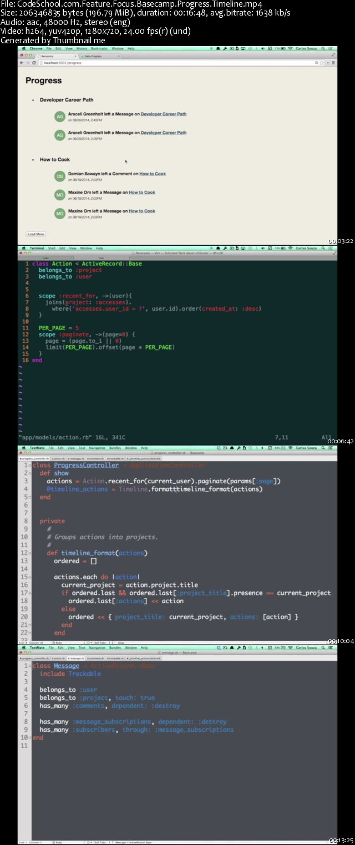Open Navigation menu in progress_controller TextMate window
The width and height of the screenshot is (355, 845).
point(97,447)
